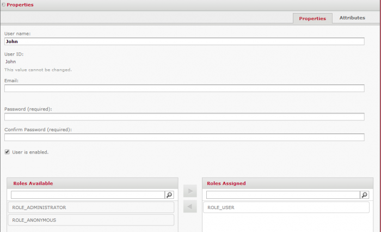
Task: Click the Roles Available magnifier icon
Action: [x=169, y=194]
